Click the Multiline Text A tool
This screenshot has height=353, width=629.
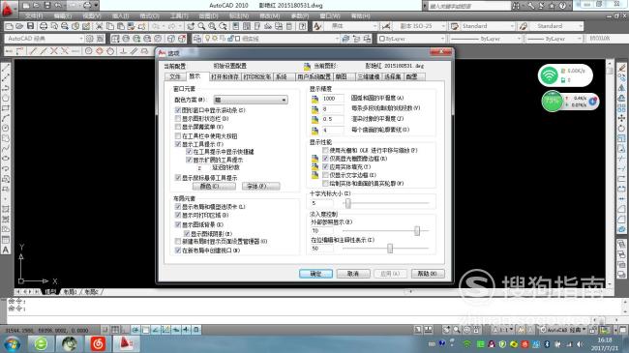tap(6, 250)
